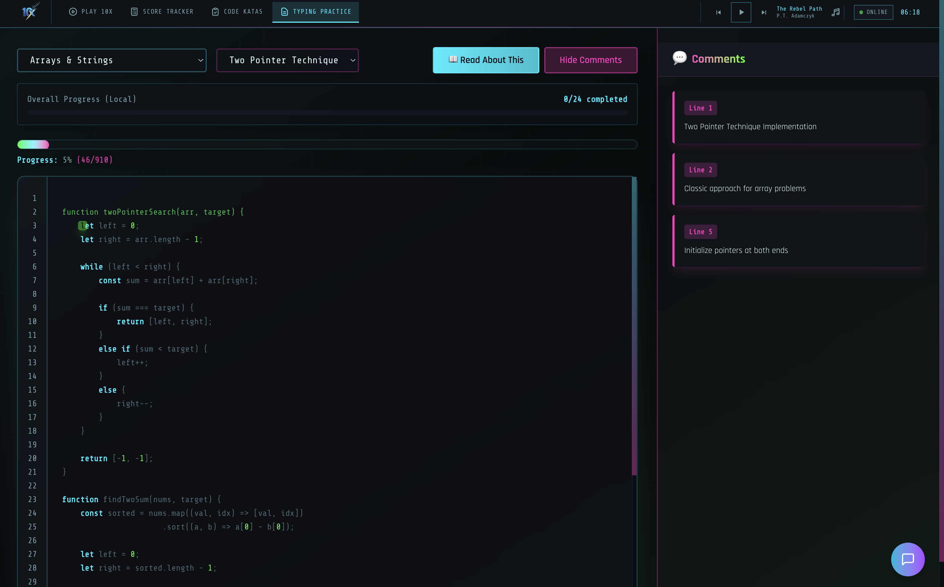Viewport: 944px width, 587px height.
Task: Select the Score Tracker clipboard icon
Action: (135, 12)
